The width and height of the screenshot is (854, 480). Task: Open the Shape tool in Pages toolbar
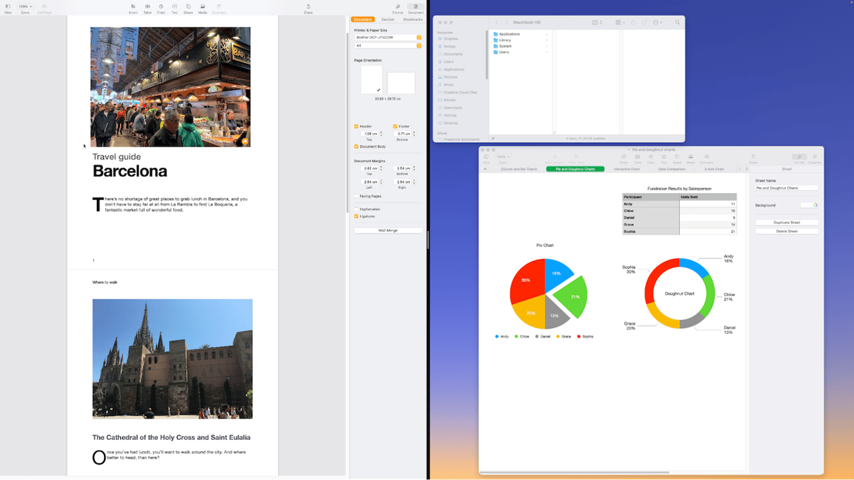(x=188, y=8)
